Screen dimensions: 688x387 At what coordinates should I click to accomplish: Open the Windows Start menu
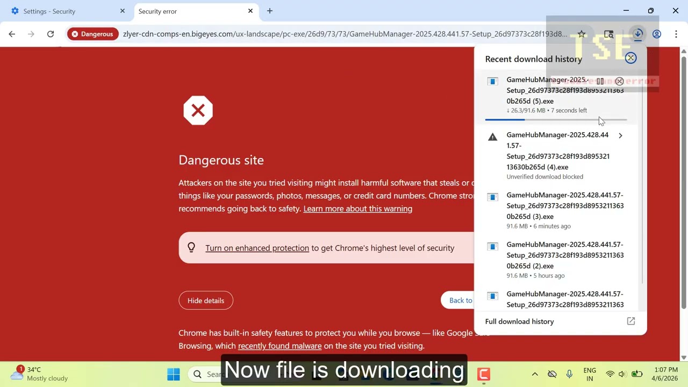point(174,374)
